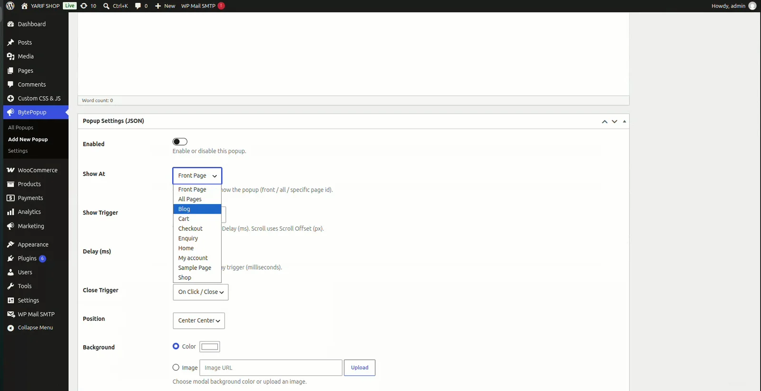Open the Close Trigger On Click / Close dropdown
This screenshot has height=391, width=761.
(x=201, y=292)
